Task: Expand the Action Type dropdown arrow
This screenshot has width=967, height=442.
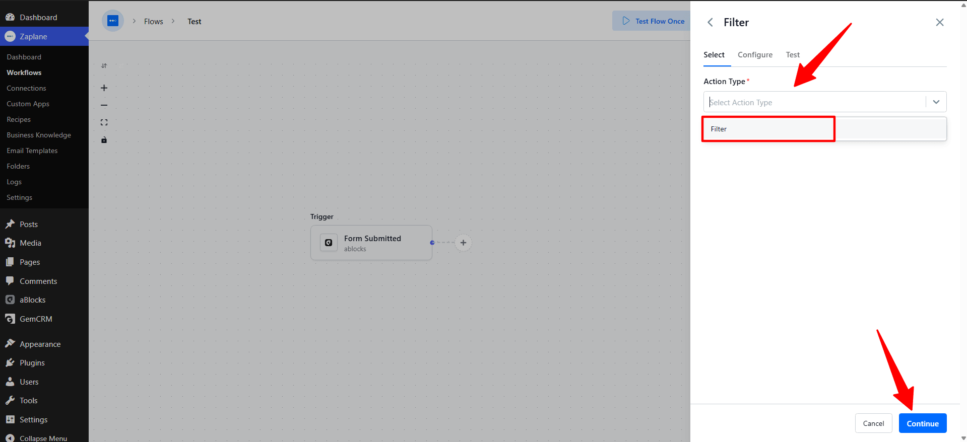Action: tap(936, 102)
